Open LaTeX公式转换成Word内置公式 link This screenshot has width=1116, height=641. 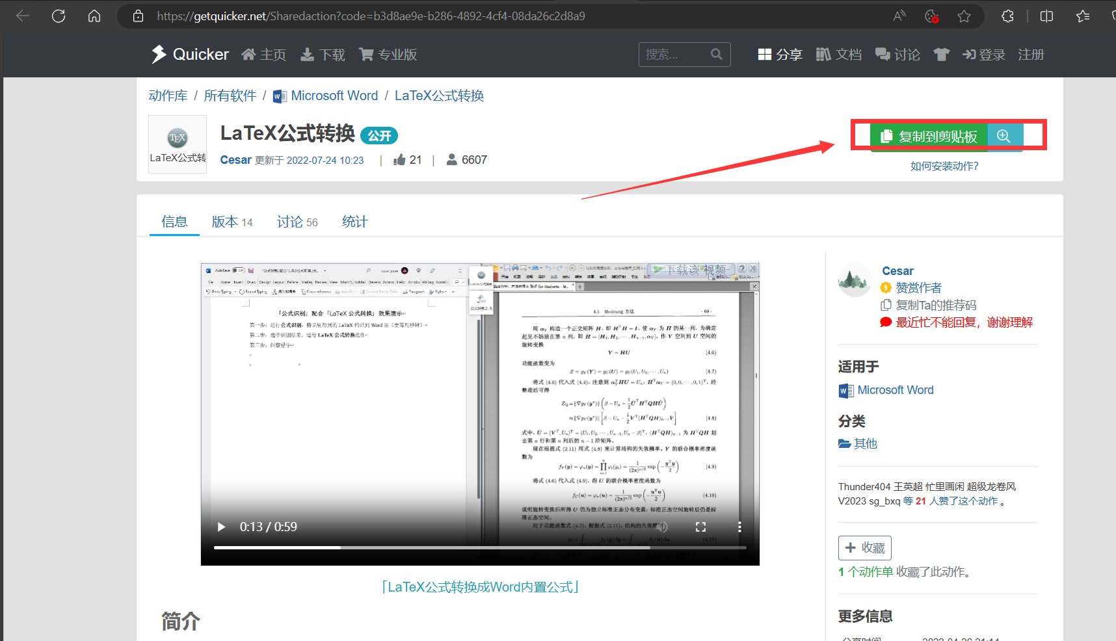(x=480, y=587)
